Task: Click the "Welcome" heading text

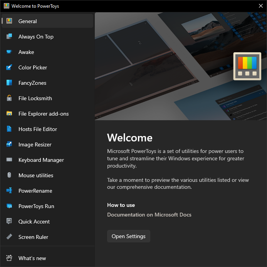Action: click(x=129, y=138)
